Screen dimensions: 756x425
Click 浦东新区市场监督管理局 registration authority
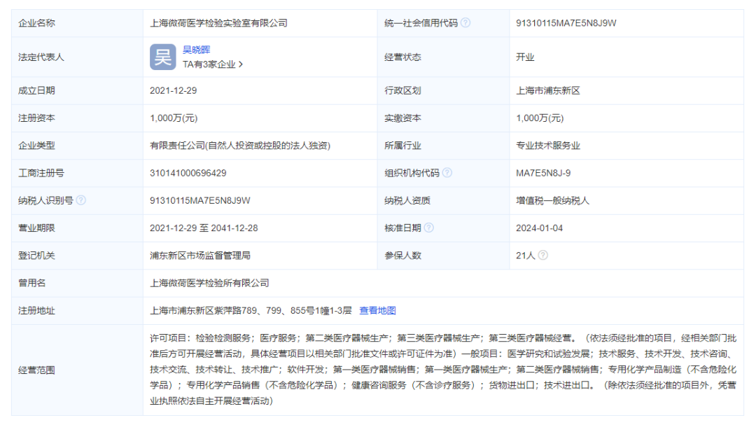click(x=200, y=256)
